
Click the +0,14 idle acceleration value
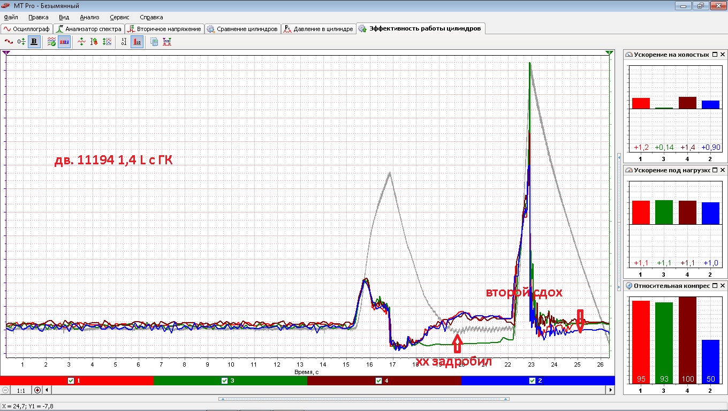[x=664, y=147]
